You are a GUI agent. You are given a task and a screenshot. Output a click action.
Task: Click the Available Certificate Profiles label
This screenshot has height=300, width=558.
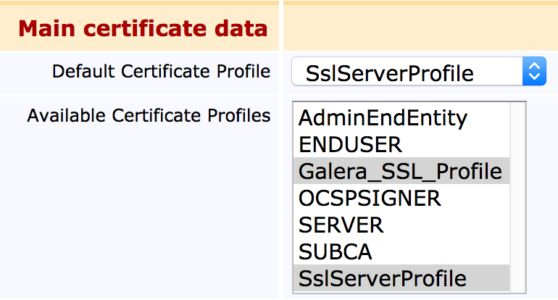pyautogui.click(x=149, y=115)
